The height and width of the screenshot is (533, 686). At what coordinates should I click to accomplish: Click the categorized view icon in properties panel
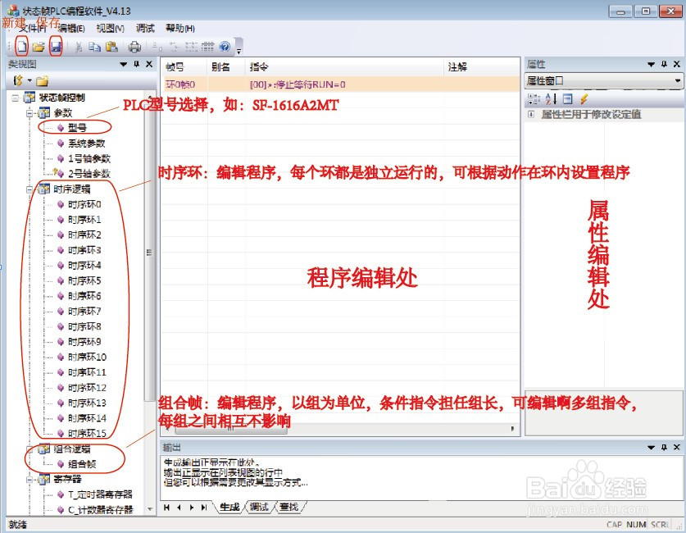pyautogui.click(x=534, y=99)
